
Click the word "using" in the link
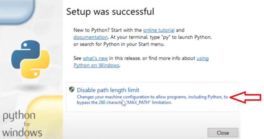point(202,58)
